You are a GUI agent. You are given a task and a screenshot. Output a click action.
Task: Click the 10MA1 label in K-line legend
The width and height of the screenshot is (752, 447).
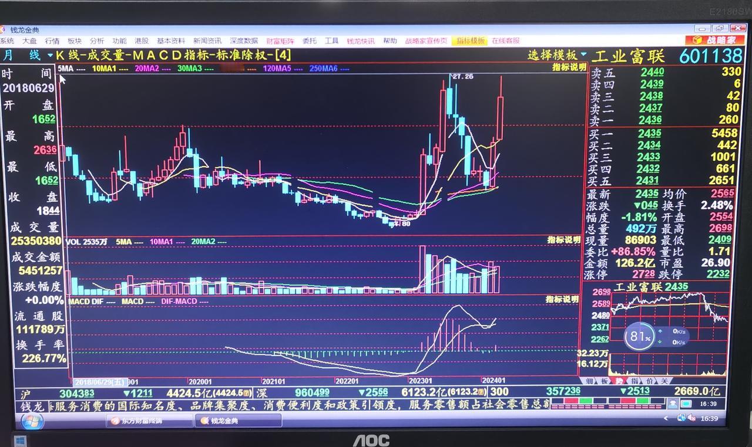coord(104,68)
